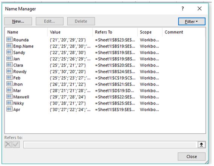The width and height of the screenshot is (214, 166).
Task: Click the Close button
Action: [191, 157]
